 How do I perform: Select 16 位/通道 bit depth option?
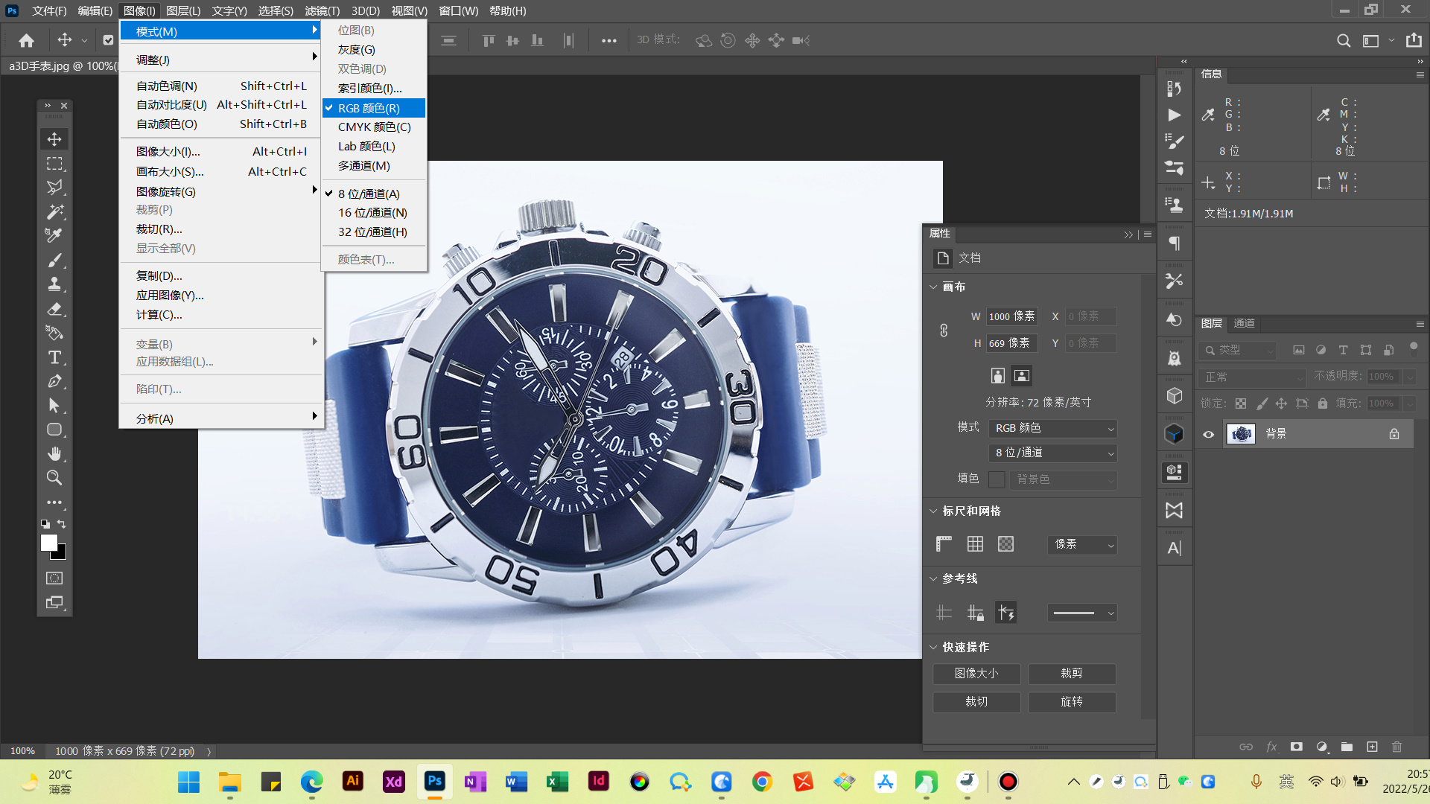(x=372, y=213)
